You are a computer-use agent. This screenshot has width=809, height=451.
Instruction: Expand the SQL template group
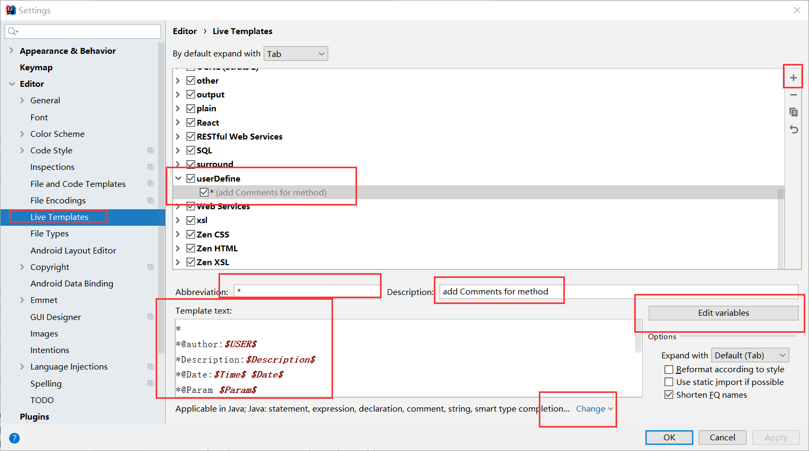pyautogui.click(x=179, y=150)
